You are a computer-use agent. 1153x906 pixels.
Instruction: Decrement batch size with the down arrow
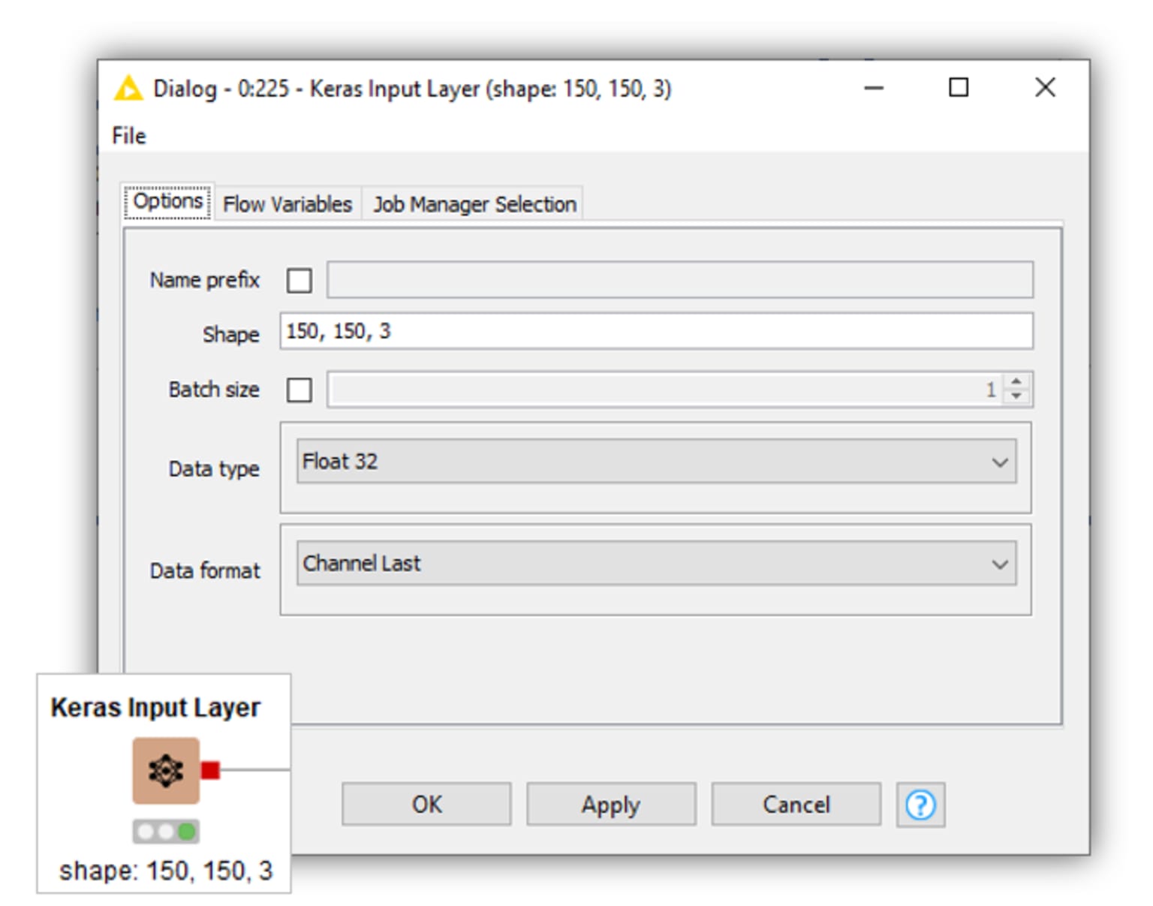pos(1015,396)
